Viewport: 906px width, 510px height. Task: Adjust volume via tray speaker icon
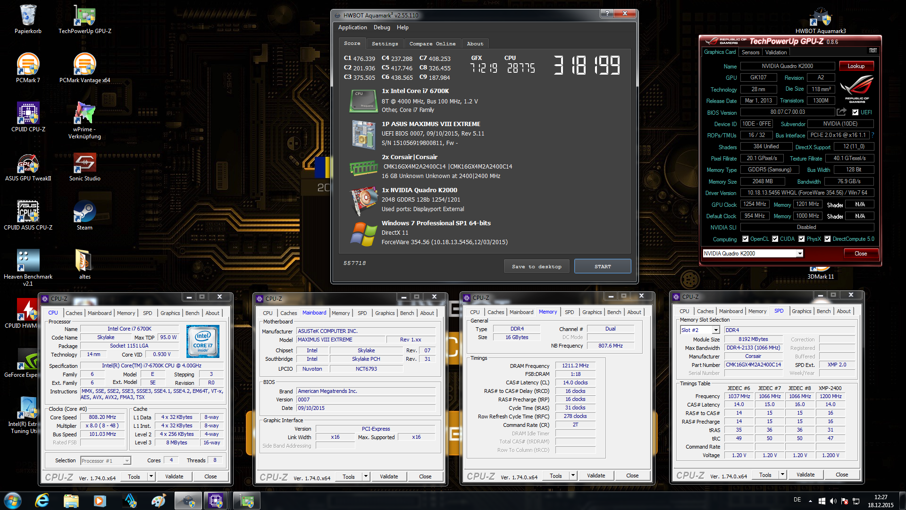(833, 501)
